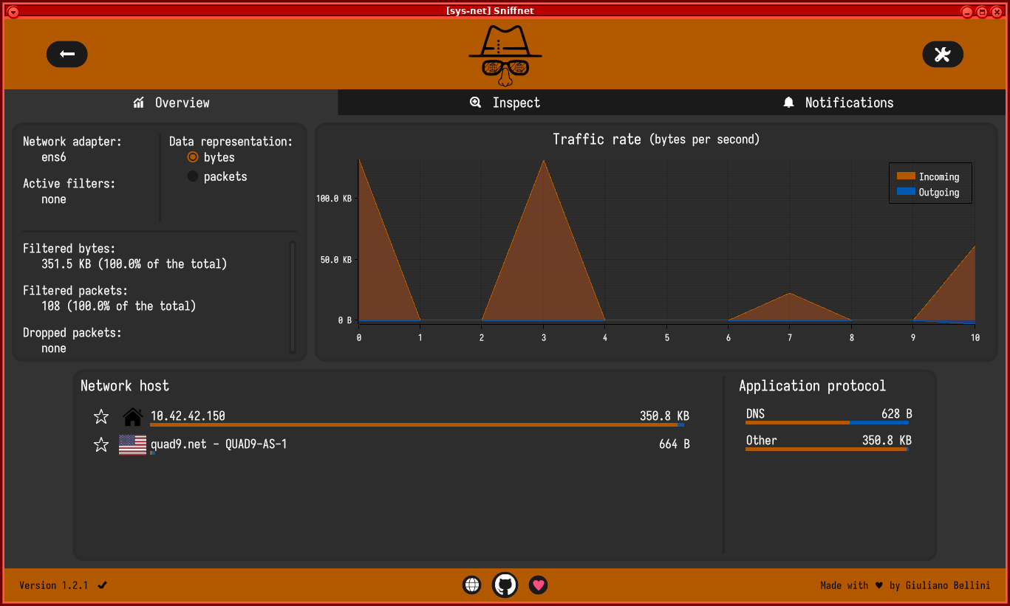The width and height of the screenshot is (1010, 606).
Task: Click the Other protocol traffic bar
Action: click(x=828, y=449)
